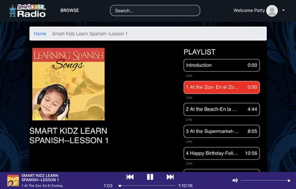Screen dimensions: 296x189
Task: Mute audio with the speaker icon
Action: tap(235, 180)
